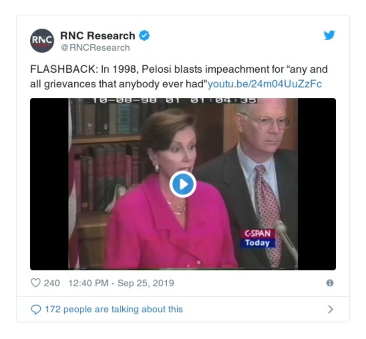Like the tweet with heart icon
This screenshot has height=339, width=366.
pos(36,283)
